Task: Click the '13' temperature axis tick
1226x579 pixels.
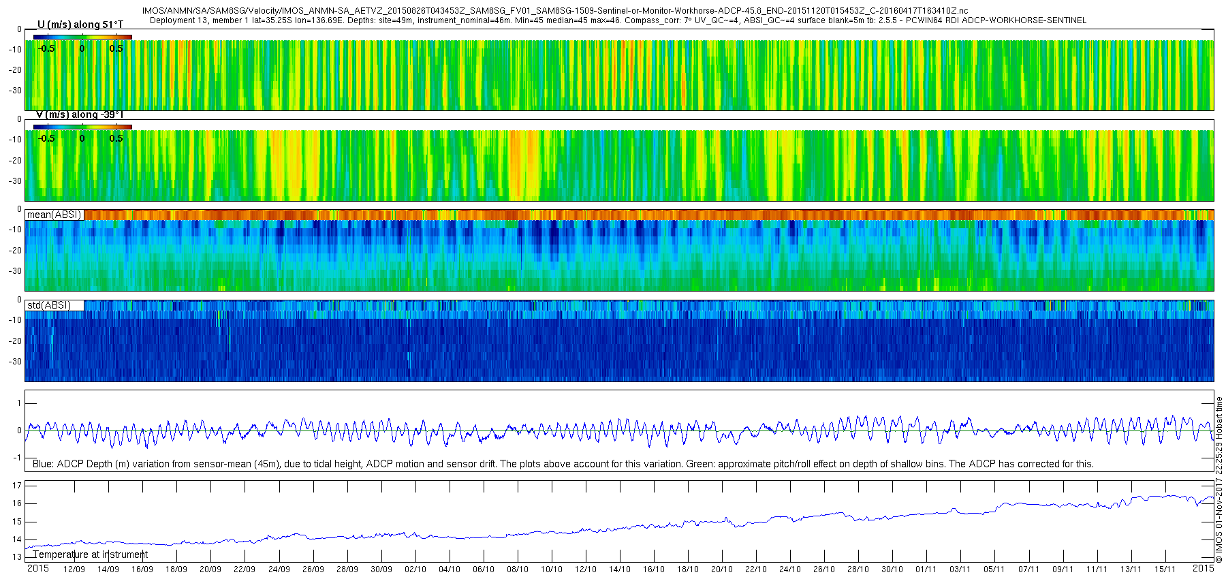Action: tap(17, 557)
